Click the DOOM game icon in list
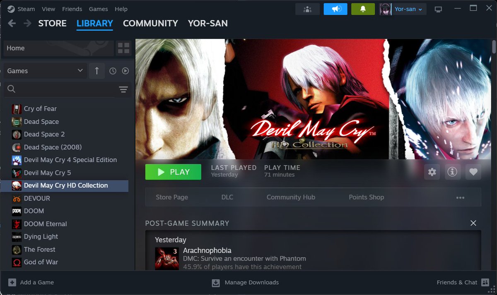This screenshot has height=295, width=497. click(x=17, y=211)
